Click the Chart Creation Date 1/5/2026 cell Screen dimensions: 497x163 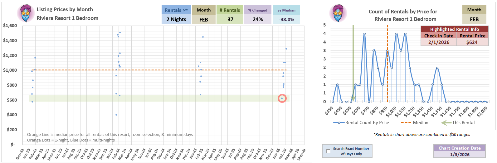459,154
